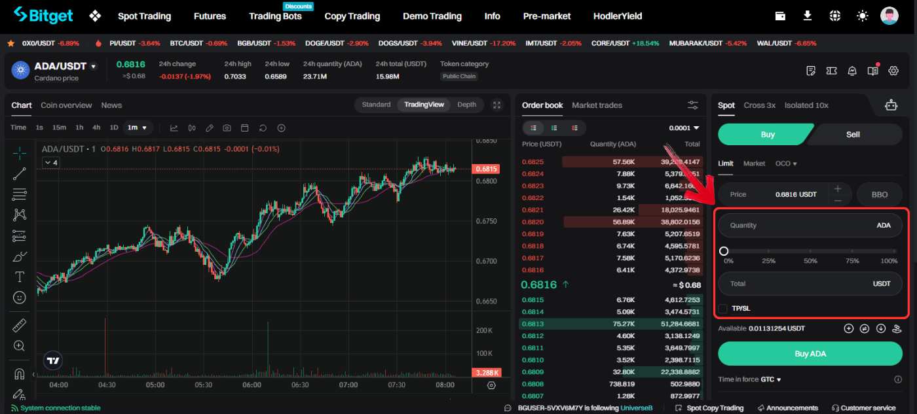Click the Buy ADA button
This screenshot has height=414, width=917.
[x=810, y=353]
